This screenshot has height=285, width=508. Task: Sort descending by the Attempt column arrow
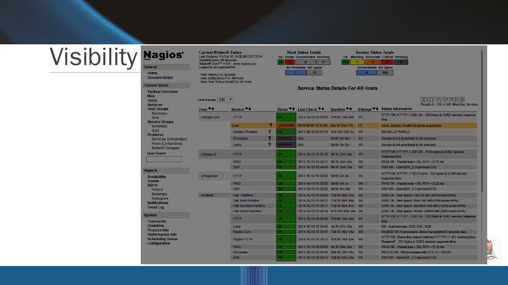click(x=377, y=109)
